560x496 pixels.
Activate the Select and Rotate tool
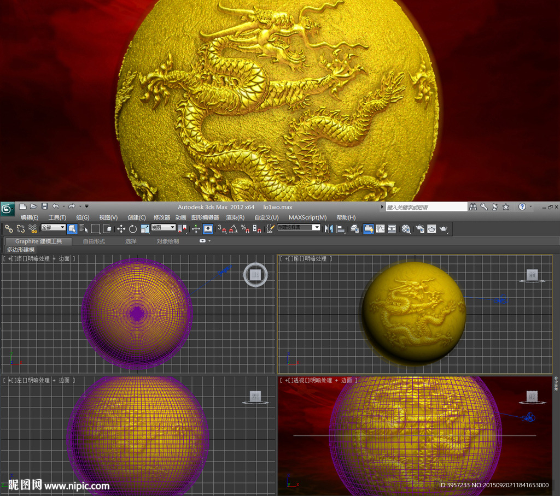[x=133, y=228]
